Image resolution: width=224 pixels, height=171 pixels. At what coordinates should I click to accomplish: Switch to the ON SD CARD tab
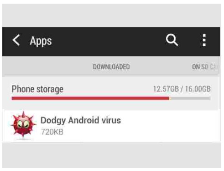[x=205, y=67]
